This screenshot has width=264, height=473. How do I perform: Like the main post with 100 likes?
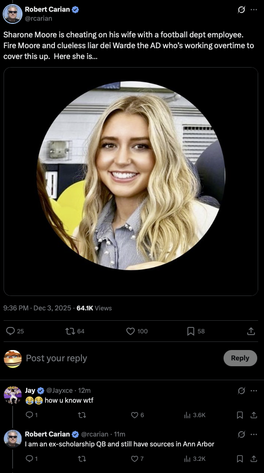pos(137,331)
